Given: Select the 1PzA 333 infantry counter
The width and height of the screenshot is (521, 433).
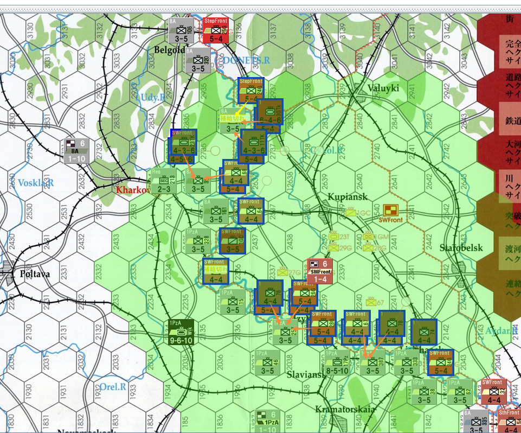Looking at the screenshot, I should [407, 362].
